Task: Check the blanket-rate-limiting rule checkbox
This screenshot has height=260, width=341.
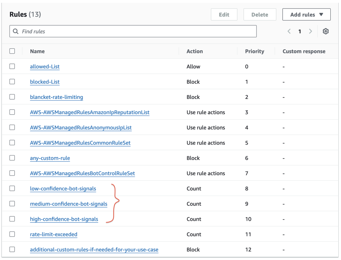Action: (12, 97)
